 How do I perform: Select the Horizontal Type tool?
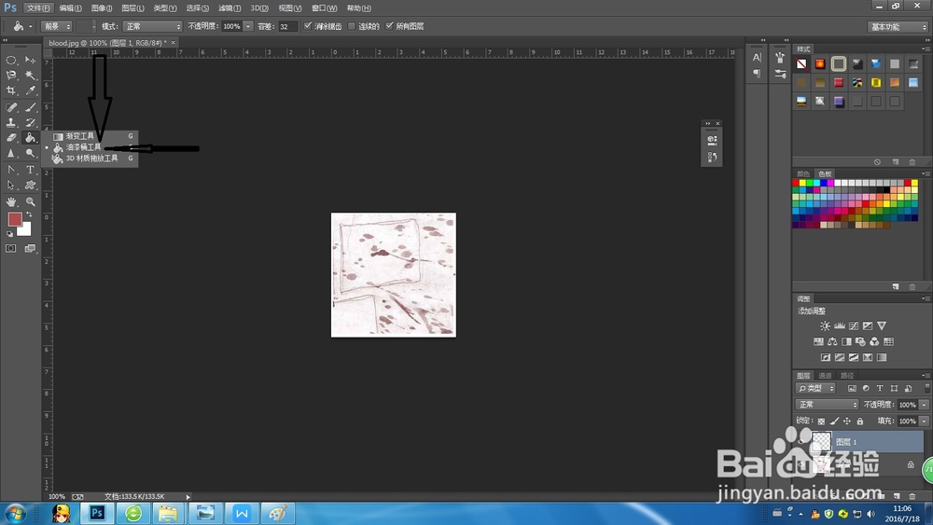click(x=30, y=170)
